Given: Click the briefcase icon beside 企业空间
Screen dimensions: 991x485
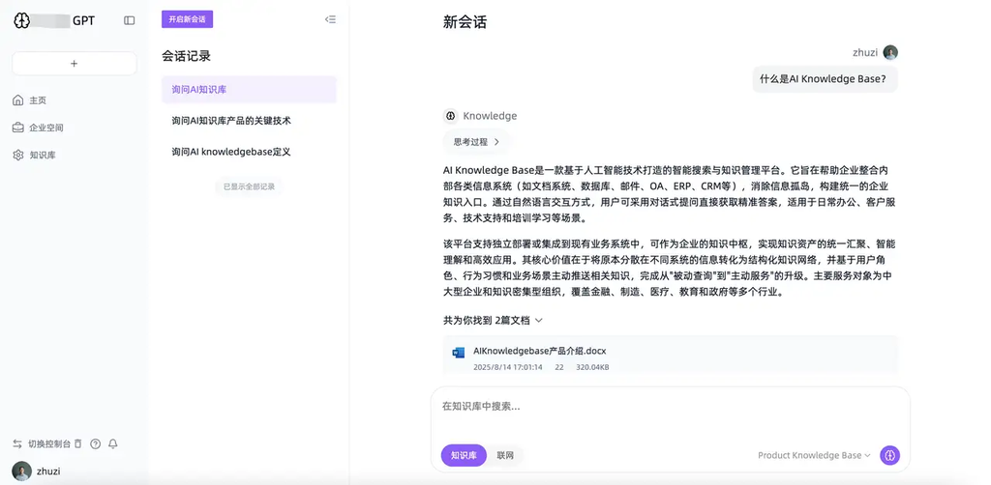Looking at the screenshot, I should [x=17, y=128].
